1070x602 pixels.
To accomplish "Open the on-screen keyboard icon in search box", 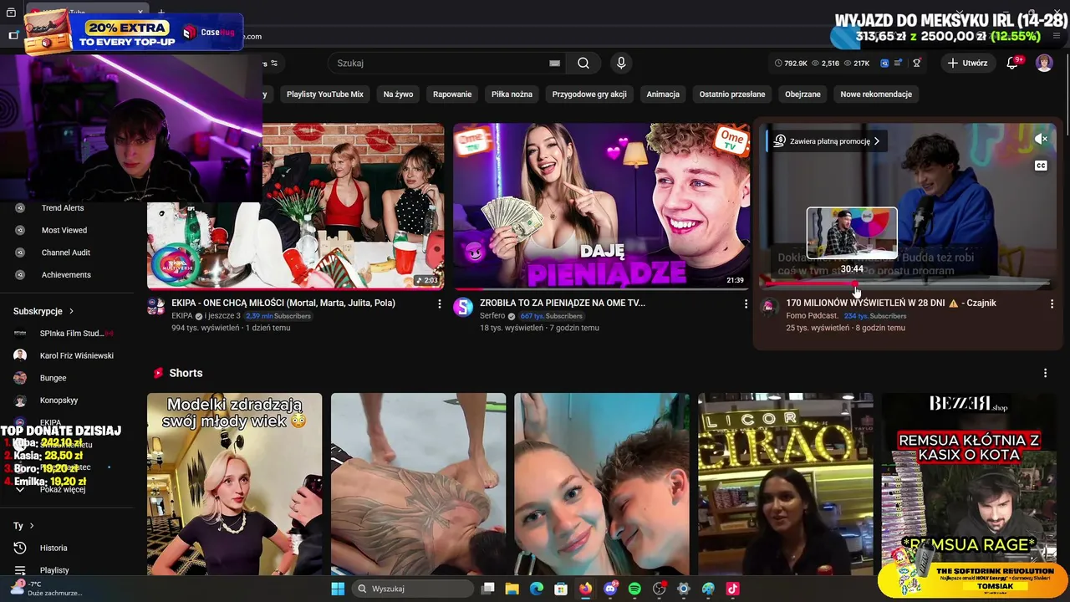I will pyautogui.click(x=554, y=64).
